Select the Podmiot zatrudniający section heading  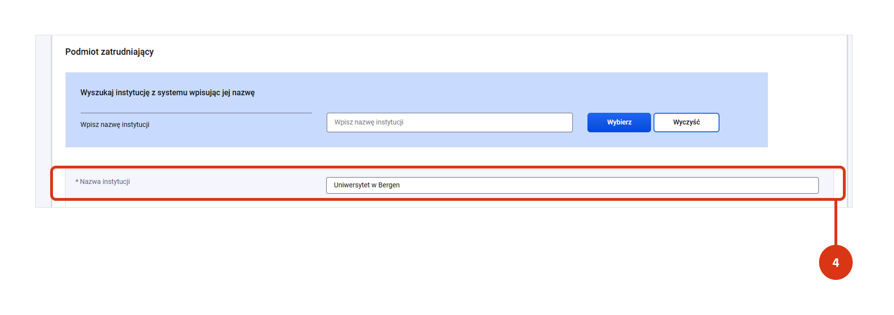point(109,52)
